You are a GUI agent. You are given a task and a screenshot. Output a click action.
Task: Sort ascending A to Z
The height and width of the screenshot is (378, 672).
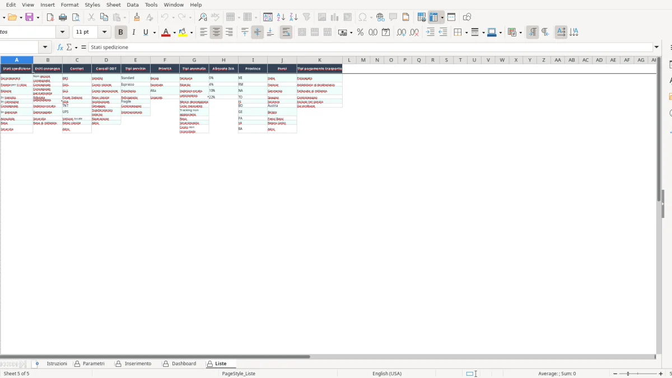pos(281,17)
